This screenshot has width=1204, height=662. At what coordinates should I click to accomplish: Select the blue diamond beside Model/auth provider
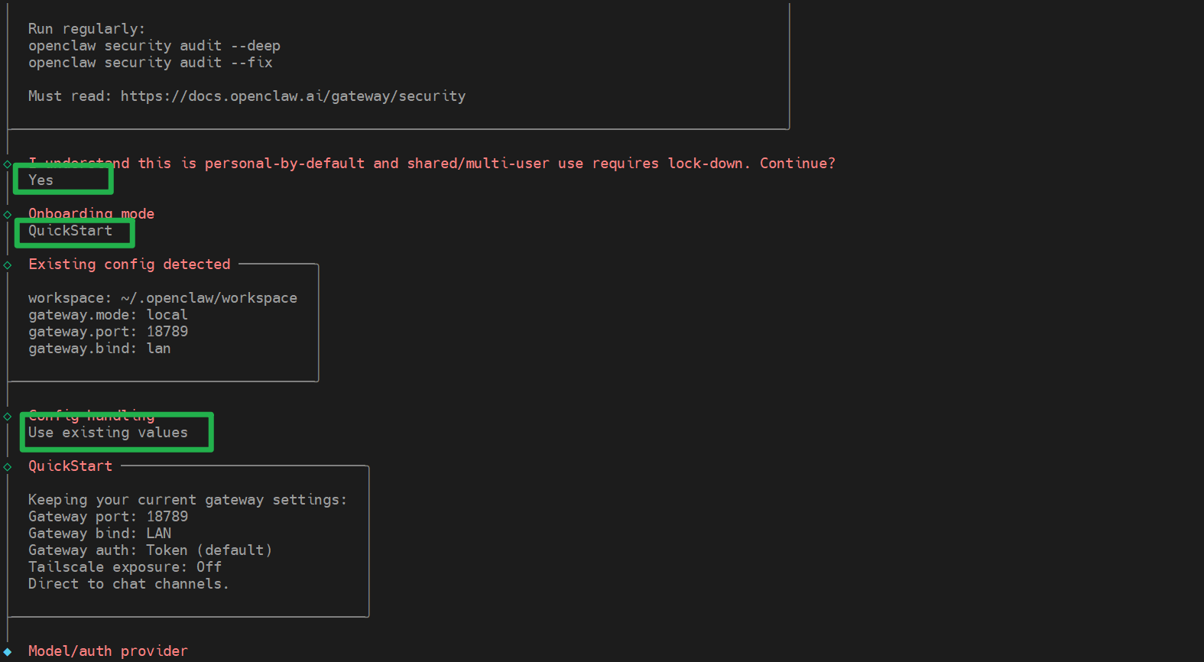click(8, 652)
